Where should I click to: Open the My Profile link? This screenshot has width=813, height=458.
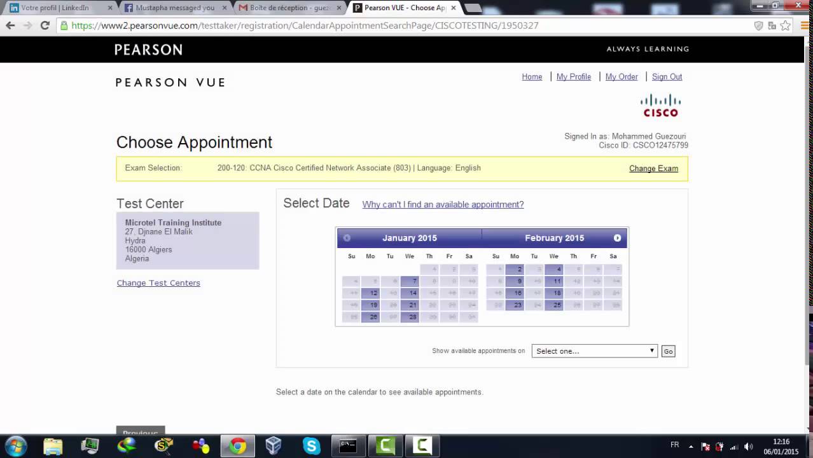point(574,77)
